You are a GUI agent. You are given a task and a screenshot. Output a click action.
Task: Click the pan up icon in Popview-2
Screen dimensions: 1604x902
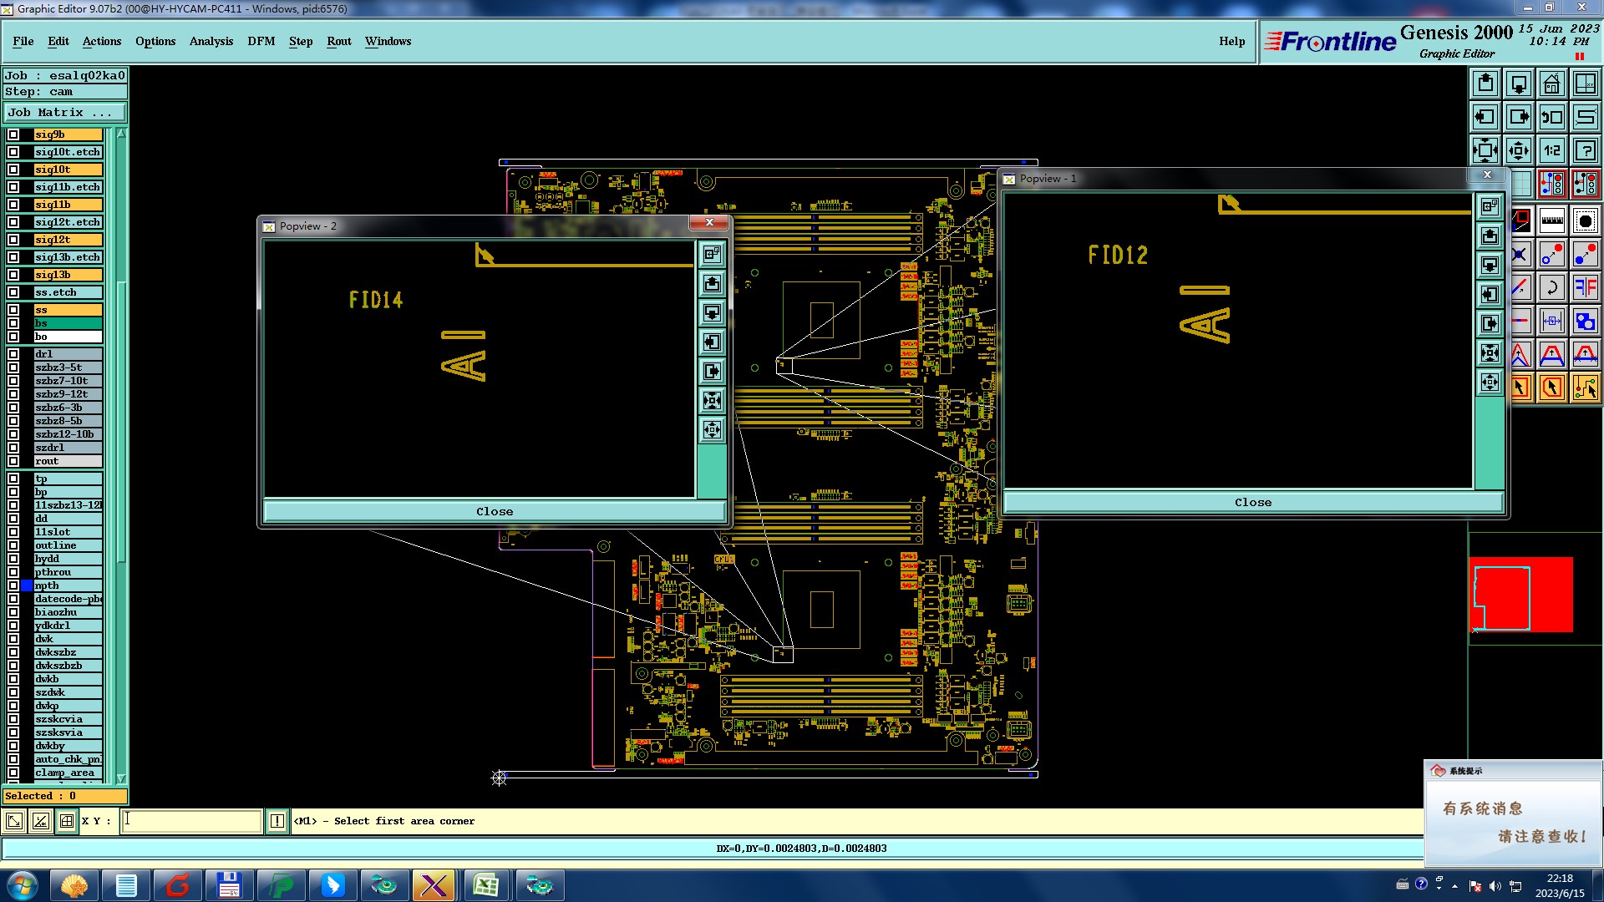(712, 284)
